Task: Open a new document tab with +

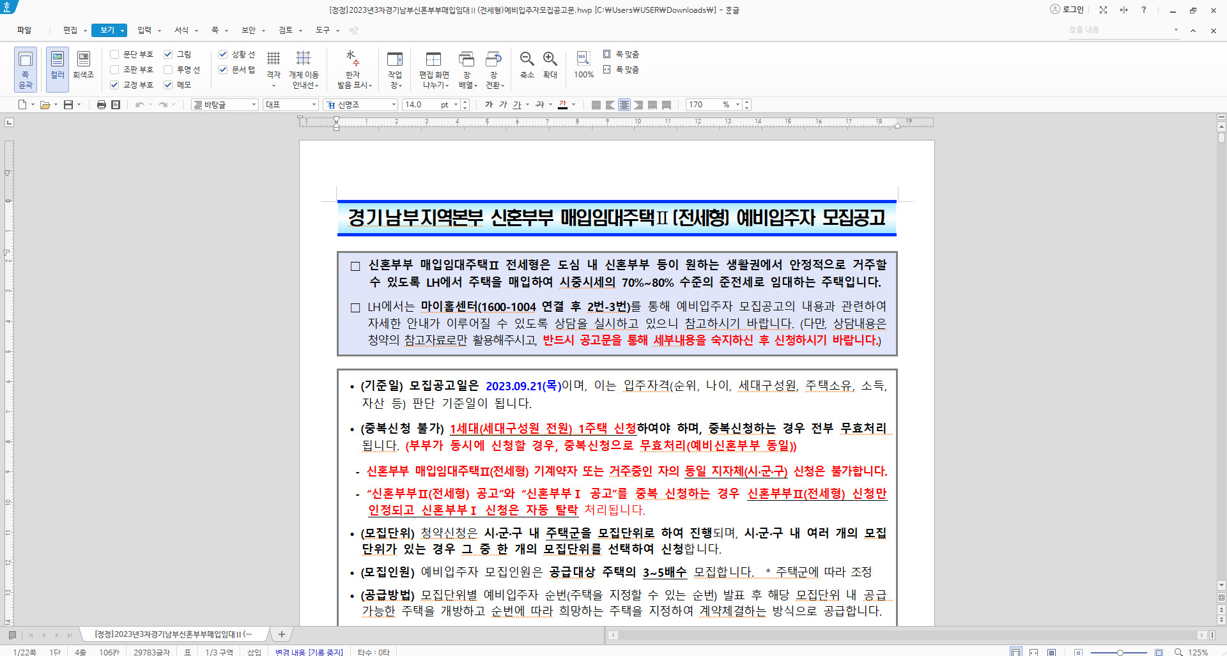Action: 281,634
